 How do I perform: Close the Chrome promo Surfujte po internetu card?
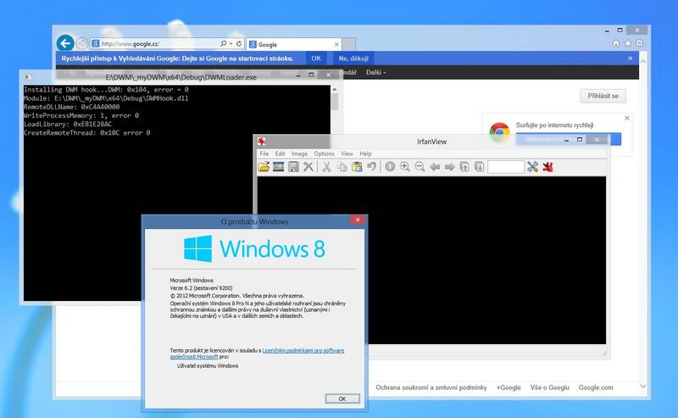tap(627, 118)
